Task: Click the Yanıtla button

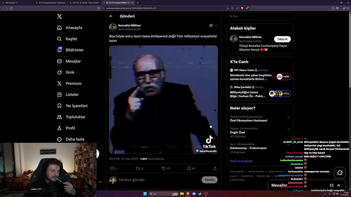Action: click(x=210, y=180)
